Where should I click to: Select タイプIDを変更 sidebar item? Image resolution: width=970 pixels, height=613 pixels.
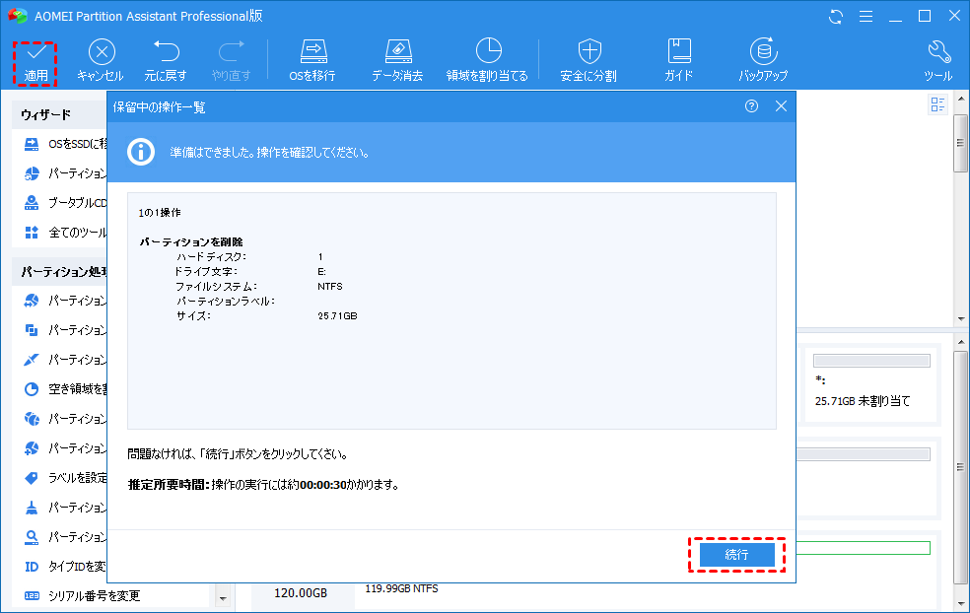coord(65,567)
